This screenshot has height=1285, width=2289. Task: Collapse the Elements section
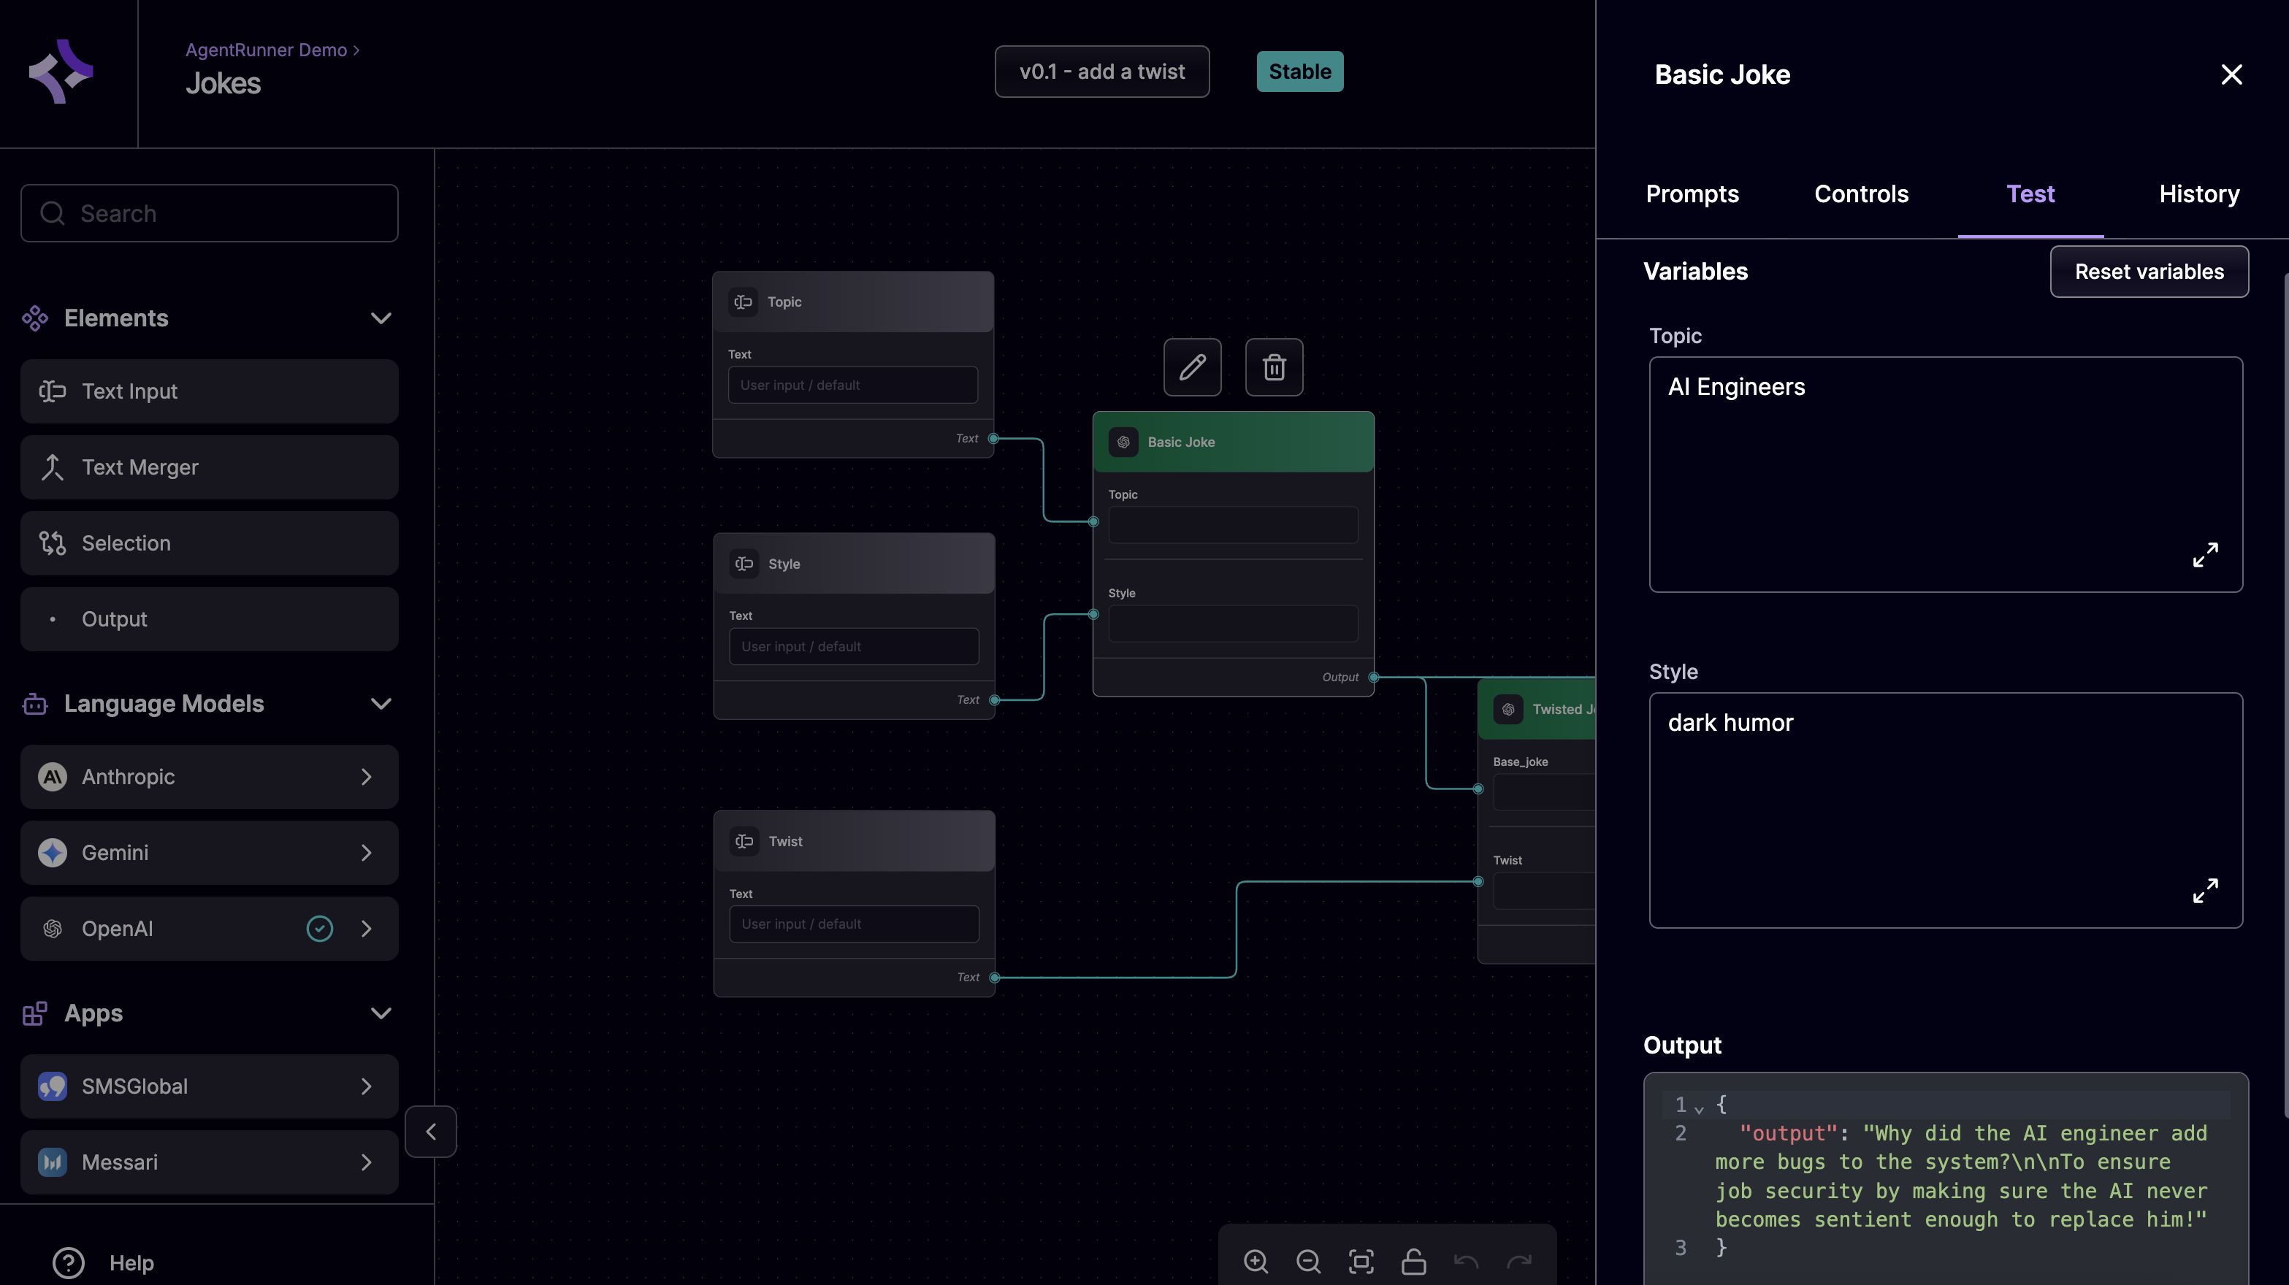click(381, 318)
